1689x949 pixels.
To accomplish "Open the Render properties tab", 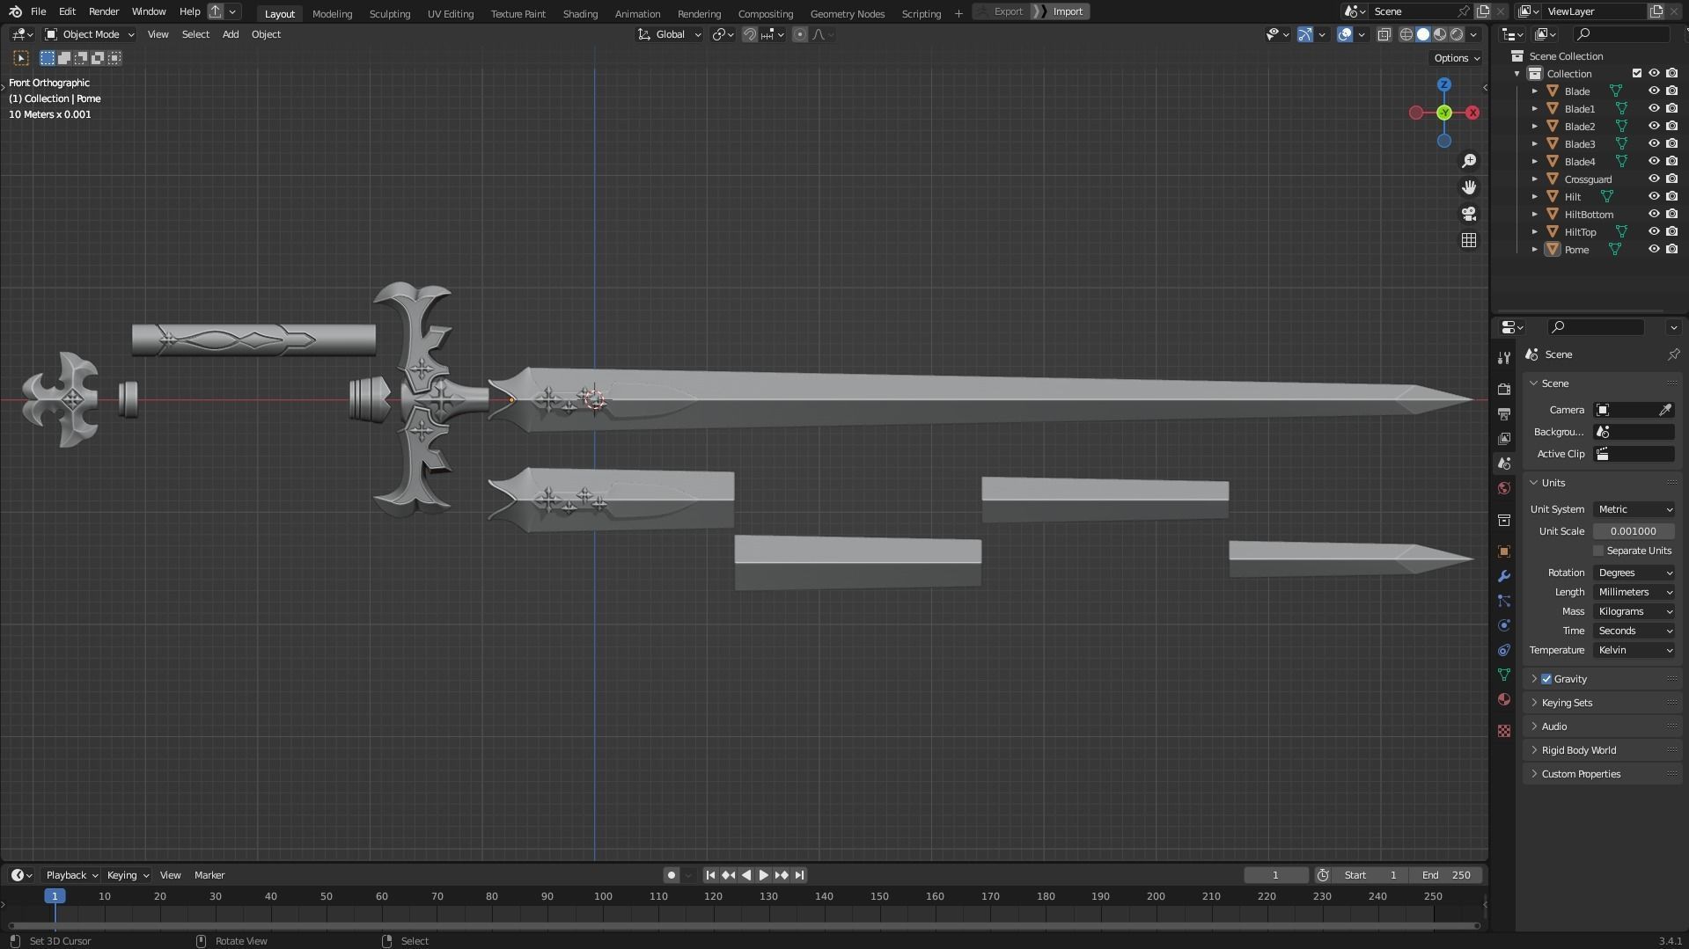I will [x=1503, y=389].
